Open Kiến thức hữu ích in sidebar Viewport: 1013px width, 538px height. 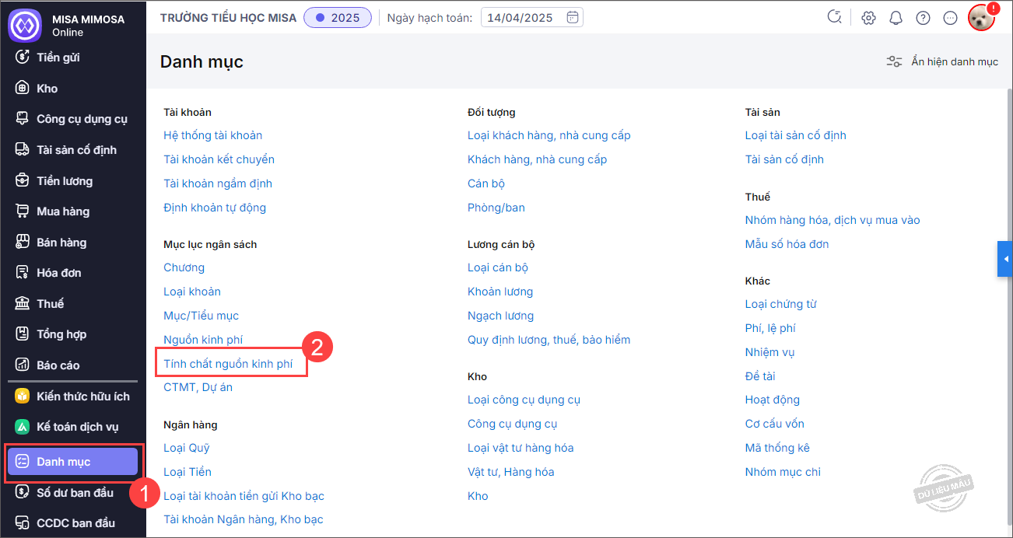[x=82, y=397]
